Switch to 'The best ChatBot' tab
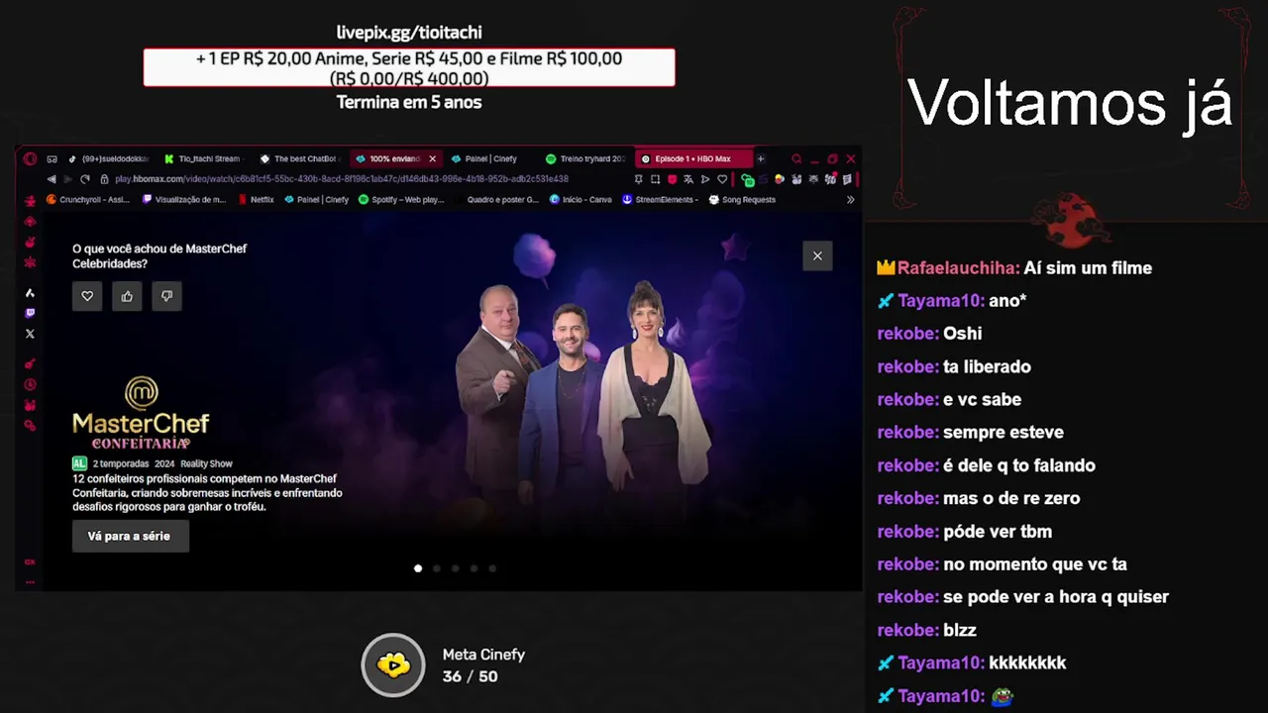This screenshot has height=713, width=1268. [299, 158]
